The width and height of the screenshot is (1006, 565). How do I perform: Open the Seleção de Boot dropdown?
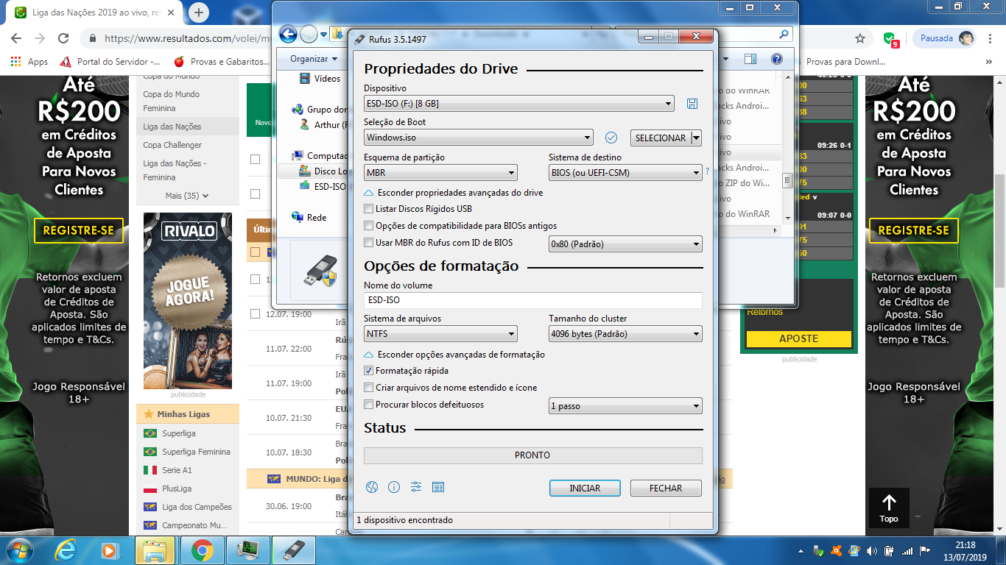point(478,138)
